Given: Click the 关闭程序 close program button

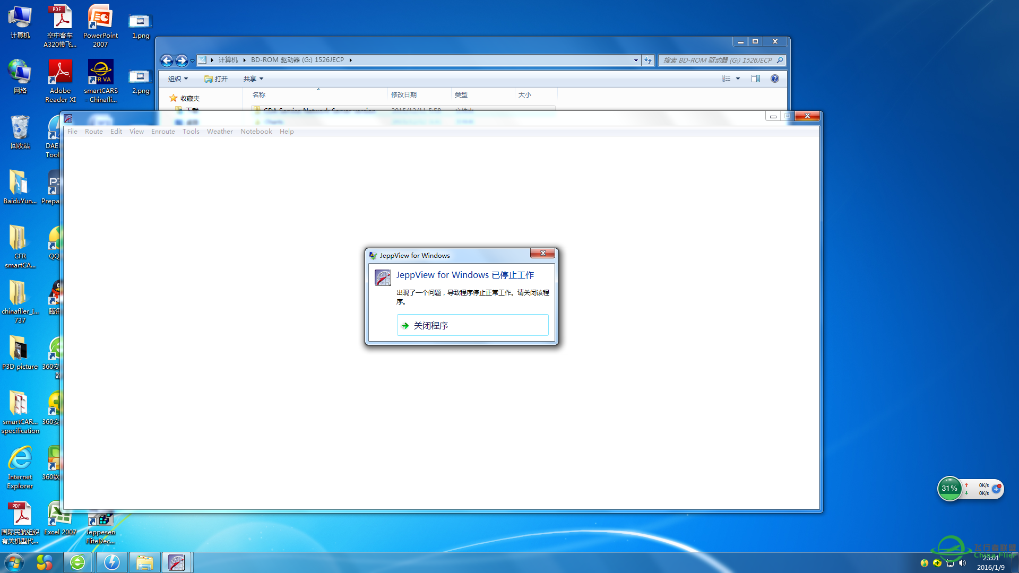Looking at the screenshot, I should pyautogui.click(x=472, y=325).
